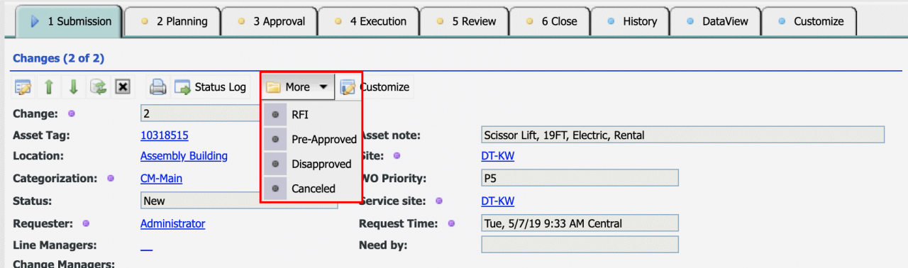Click the edit record pencil icon in toolbar
The height and width of the screenshot is (268, 908).
point(23,87)
